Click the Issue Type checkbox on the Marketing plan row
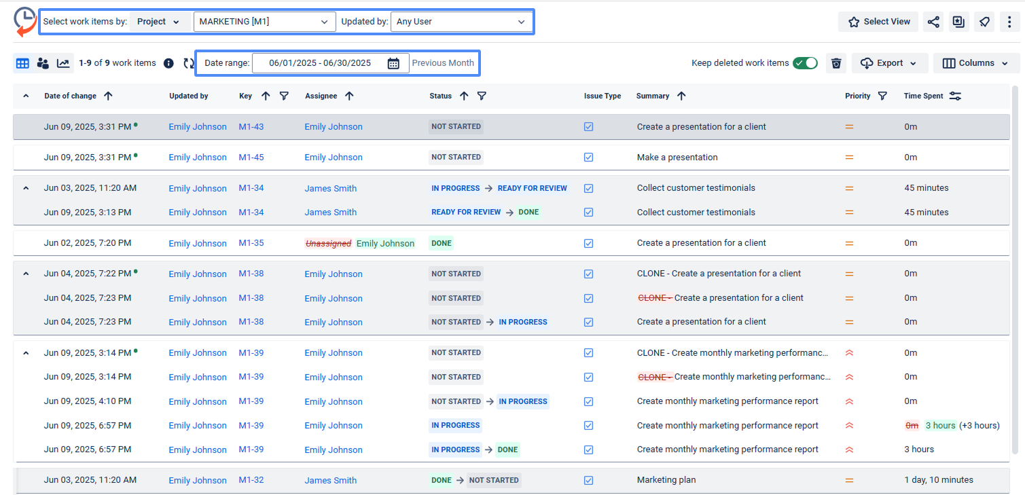1025x495 pixels. point(588,480)
